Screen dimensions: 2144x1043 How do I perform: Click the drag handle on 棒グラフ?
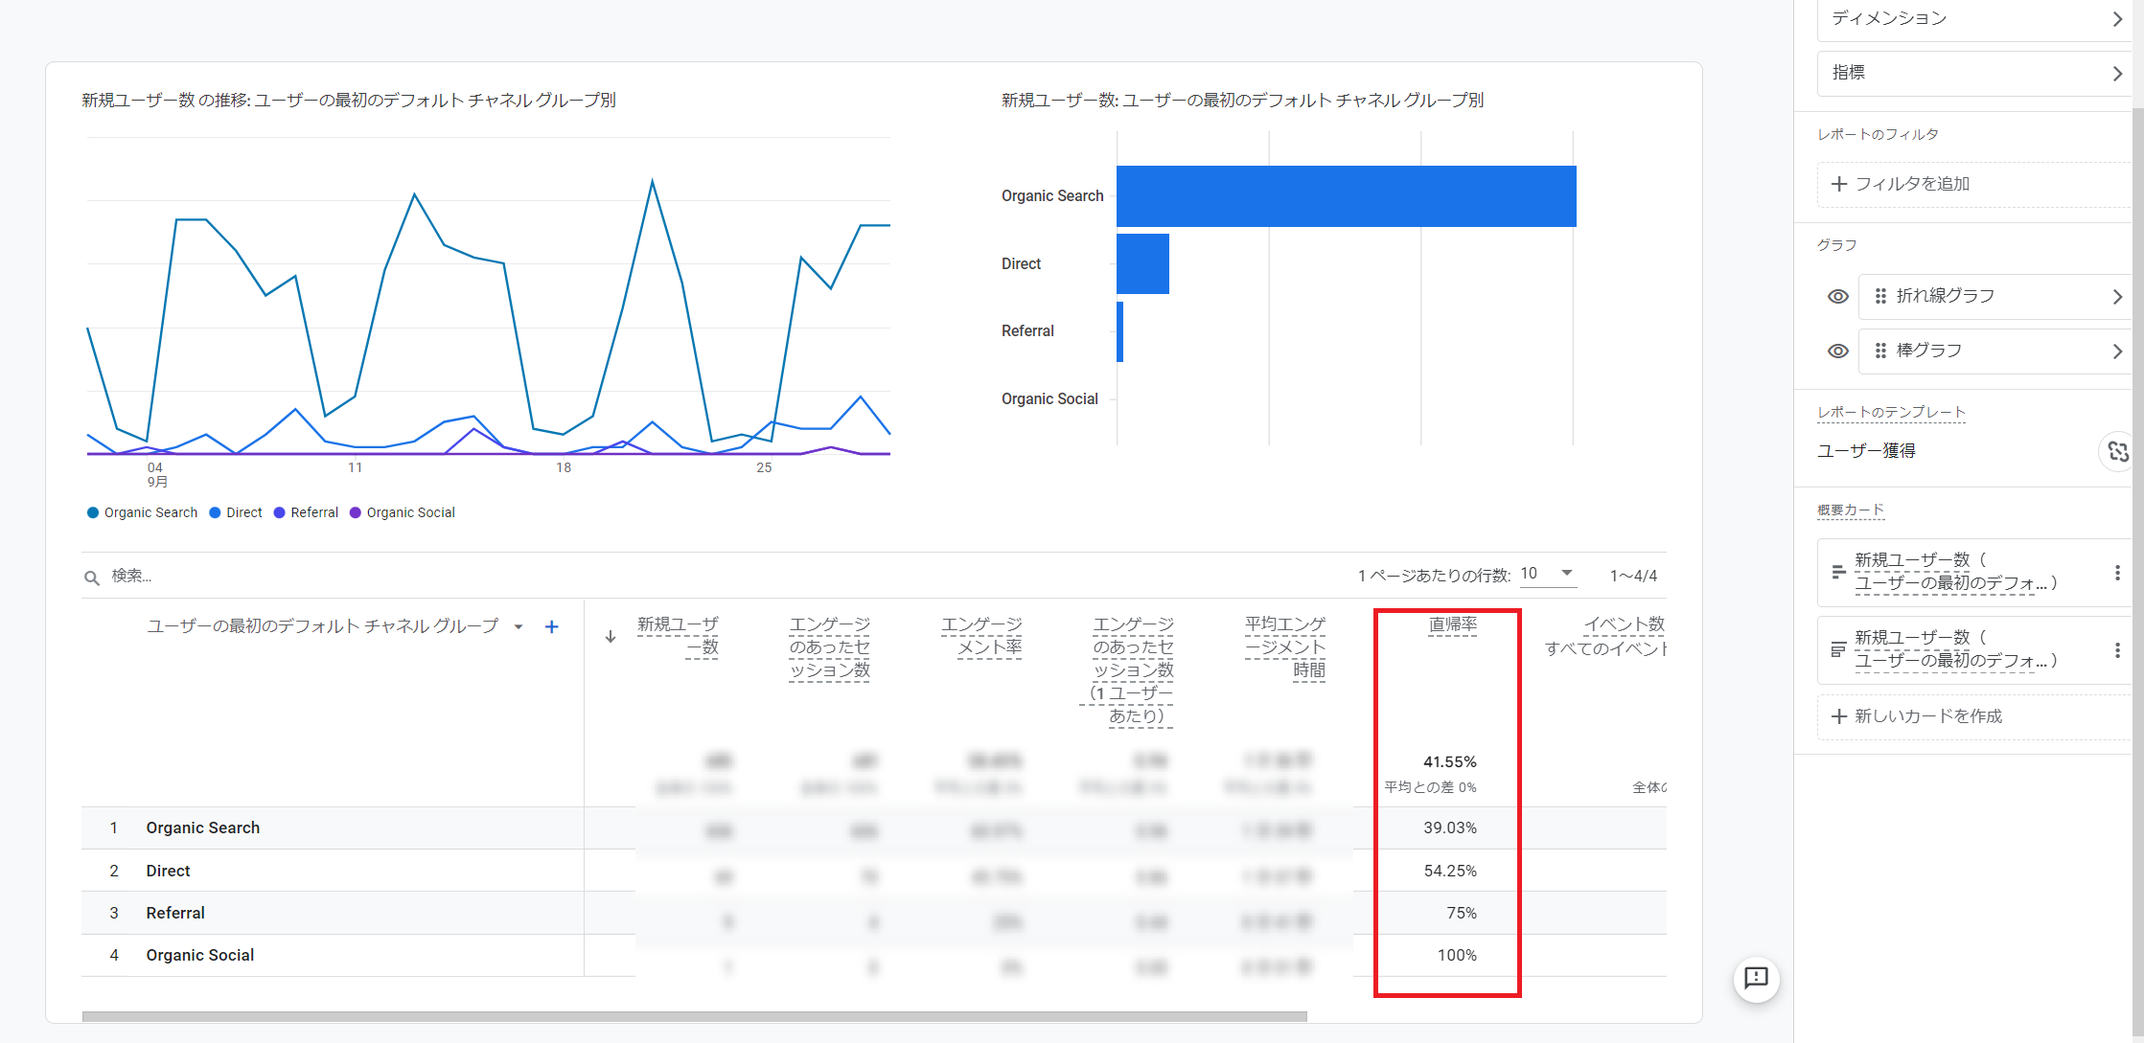click(x=1880, y=351)
